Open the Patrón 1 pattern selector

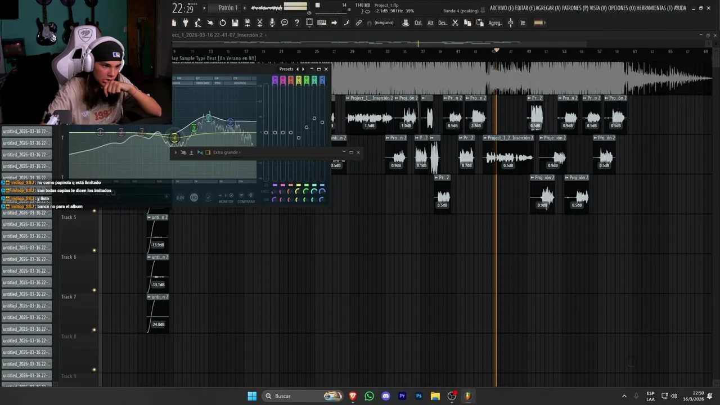point(228,8)
